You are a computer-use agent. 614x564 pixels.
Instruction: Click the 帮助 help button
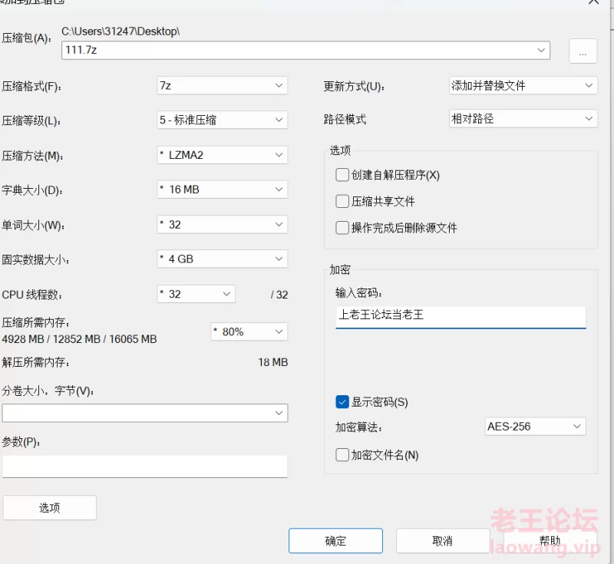[x=550, y=541]
